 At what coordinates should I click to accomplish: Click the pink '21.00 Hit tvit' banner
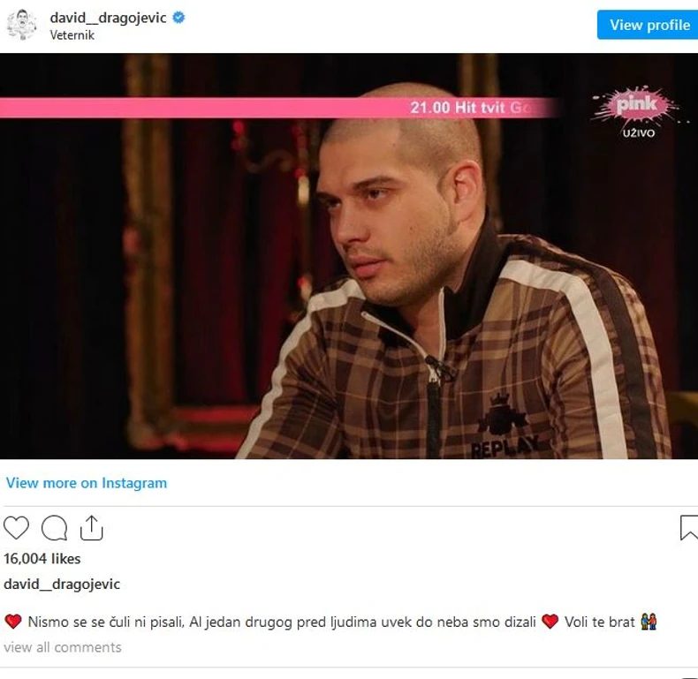(278, 108)
